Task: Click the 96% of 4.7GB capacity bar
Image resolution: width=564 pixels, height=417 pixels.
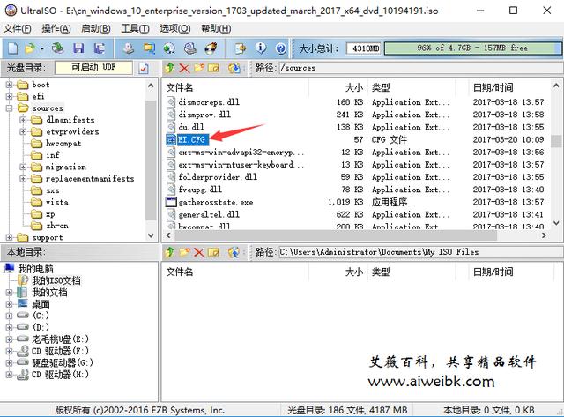Action: [x=472, y=48]
